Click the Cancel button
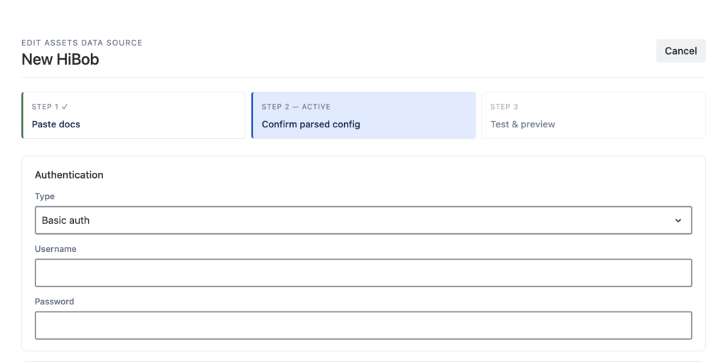This screenshot has width=728, height=362. click(680, 50)
